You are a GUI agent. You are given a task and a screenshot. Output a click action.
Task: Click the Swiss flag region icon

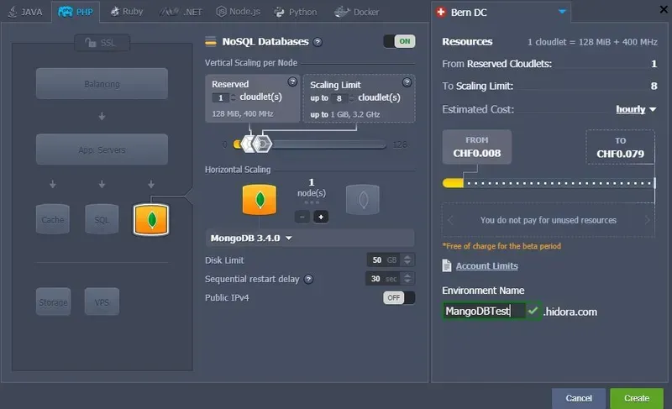[441, 12]
